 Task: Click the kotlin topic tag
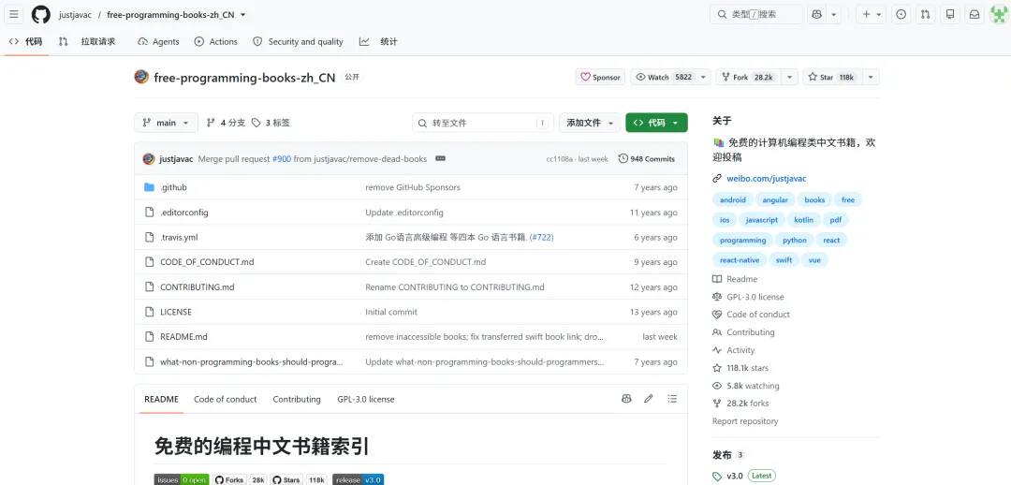tap(803, 220)
